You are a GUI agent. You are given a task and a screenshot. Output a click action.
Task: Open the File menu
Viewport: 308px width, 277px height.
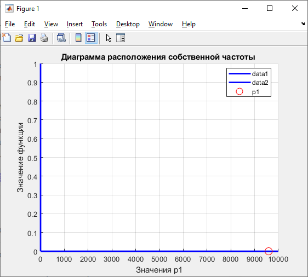10,24
